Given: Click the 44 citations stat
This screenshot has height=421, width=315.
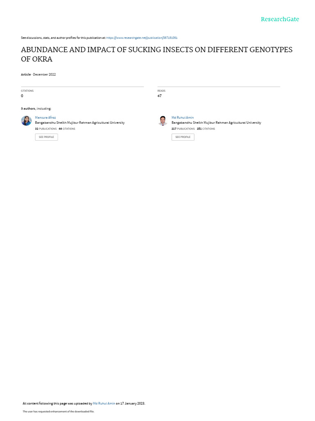Looking at the screenshot, I should (x=67, y=129).
